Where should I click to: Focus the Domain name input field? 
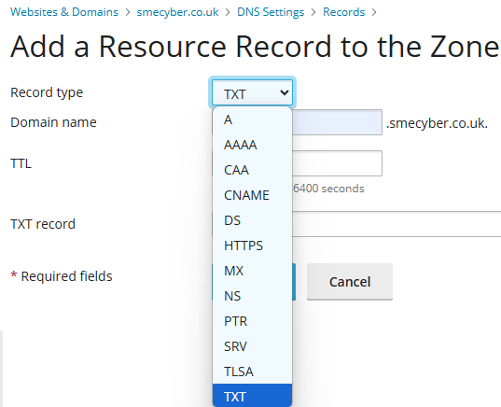pyautogui.click(x=337, y=122)
